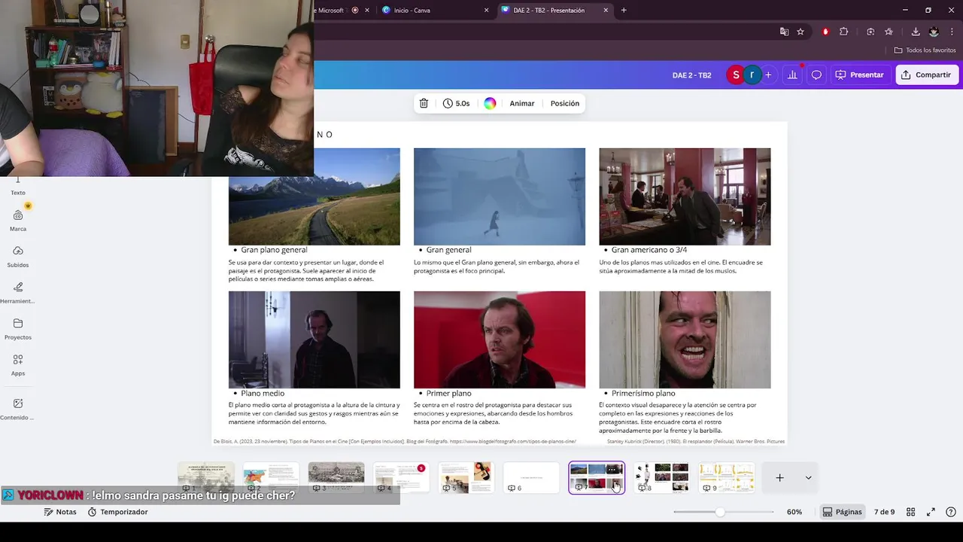Open the Proyectos folder panel
Viewport: 963px width, 542px height.
tap(18, 329)
